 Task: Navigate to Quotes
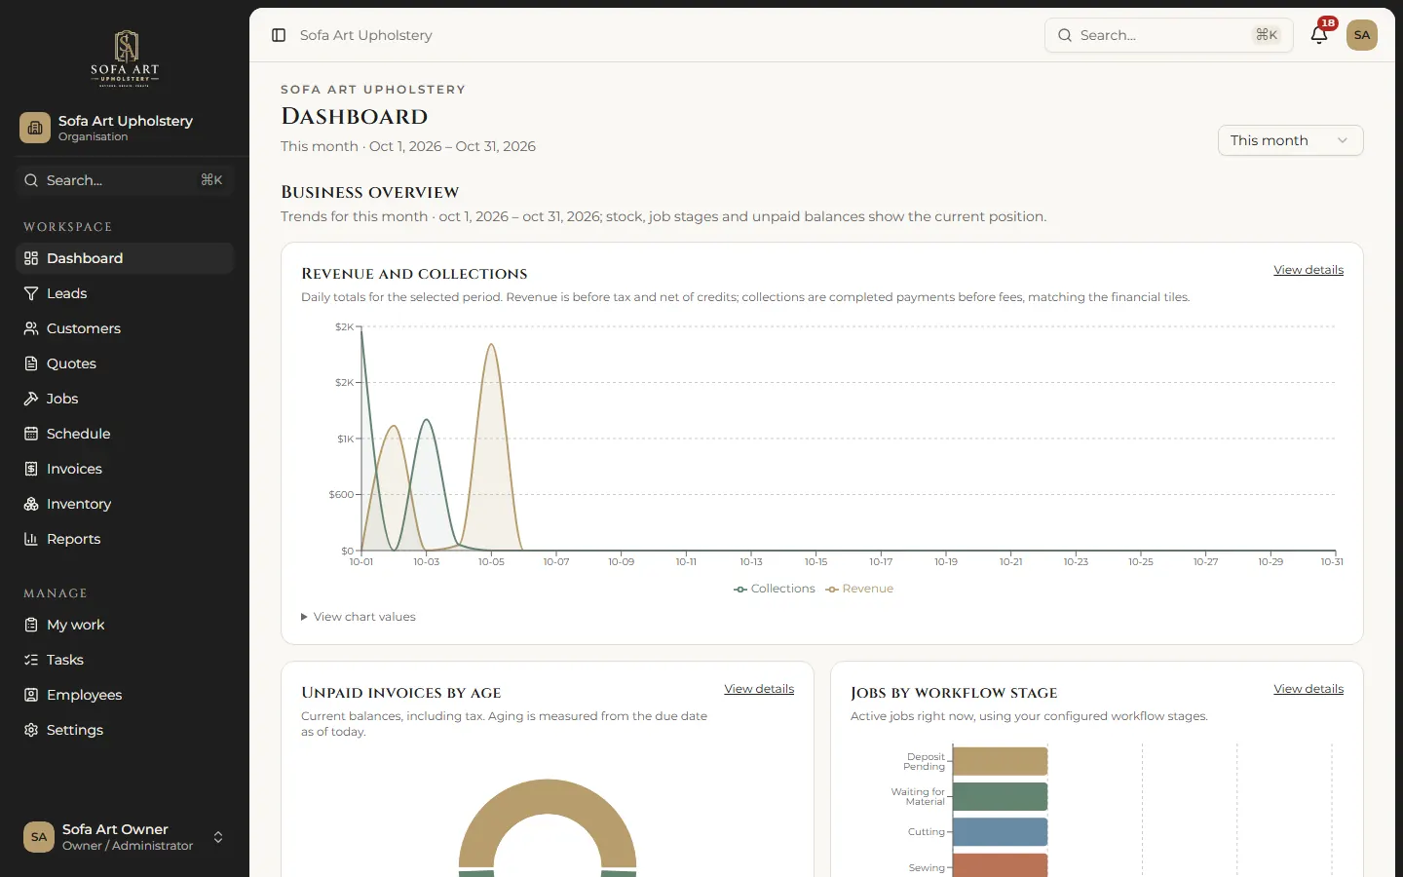(125, 363)
